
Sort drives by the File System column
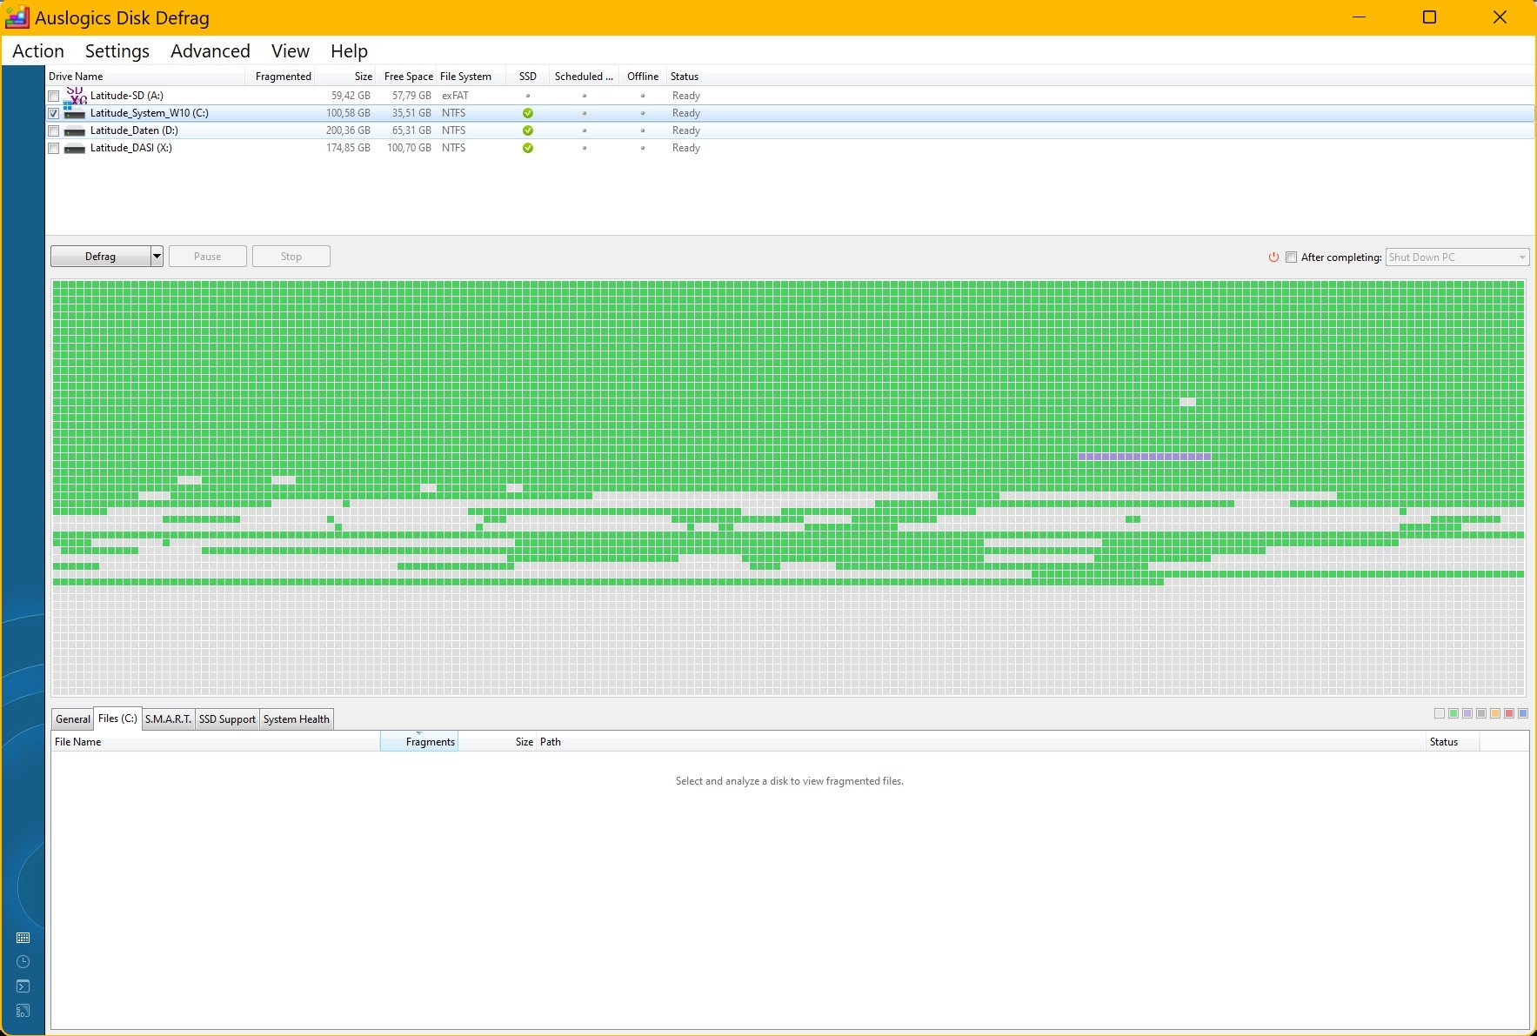[x=471, y=77]
